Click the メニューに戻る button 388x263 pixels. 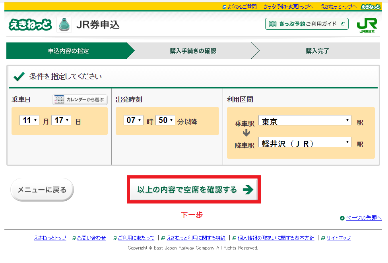click(42, 190)
